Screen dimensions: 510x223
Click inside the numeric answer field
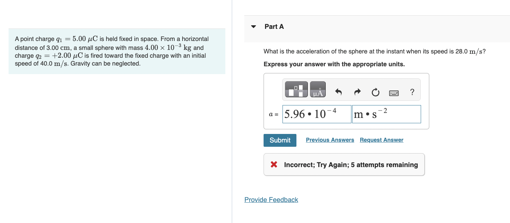[316, 114]
